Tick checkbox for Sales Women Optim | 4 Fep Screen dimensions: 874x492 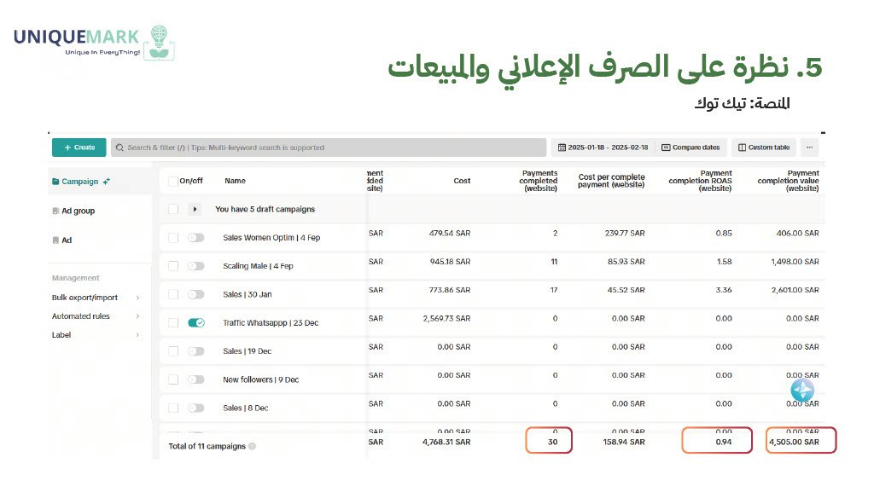tap(173, 238)
